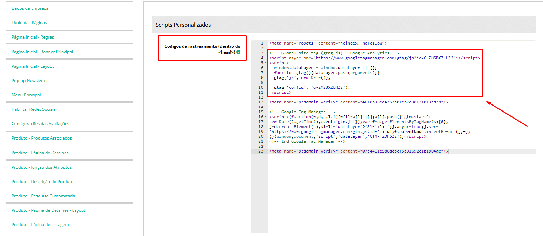Image resolution: width=543 pixels, height=236 pixels.
Task: Click line number 1 in the gutter
Action: pos(262,43)
